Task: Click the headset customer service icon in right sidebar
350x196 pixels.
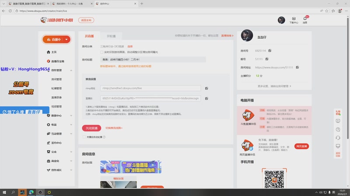Action: [x=338, y=138]
